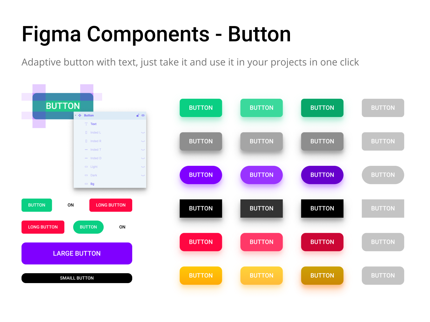Click the rectangle icon beside Light layer

86,167
